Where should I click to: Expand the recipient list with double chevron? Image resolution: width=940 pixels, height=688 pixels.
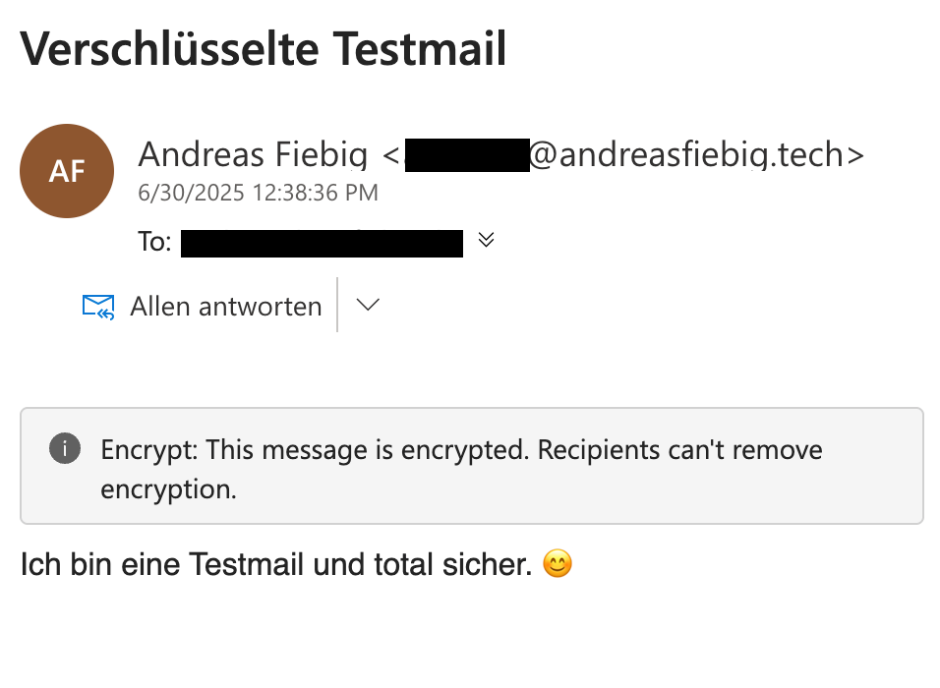tap(486, 241)
